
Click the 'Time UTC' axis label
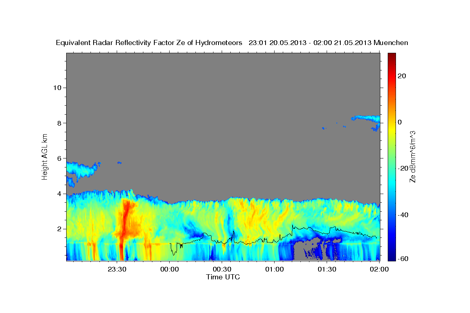(223, 277)
